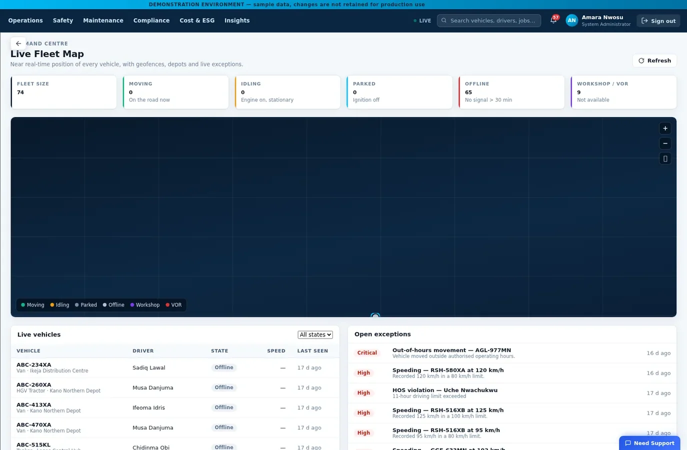Viewport: 687px width, 450px height.
Task: Click driver name Sadiq Lawal
Action: (149, 367)
